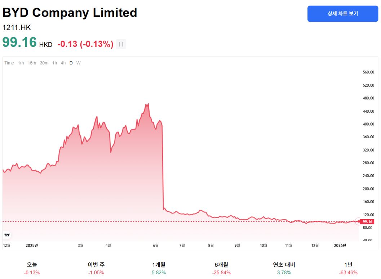Switch chart to 1m interval
This screenshot has width=381, height=279.
tap(21, 63)
